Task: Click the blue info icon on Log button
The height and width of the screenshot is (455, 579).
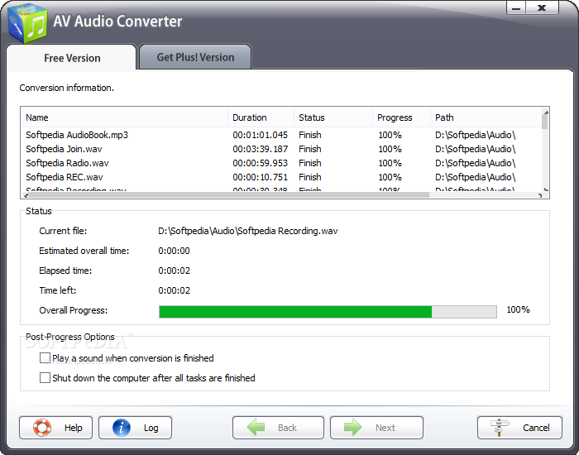Action: click(122, 428)
